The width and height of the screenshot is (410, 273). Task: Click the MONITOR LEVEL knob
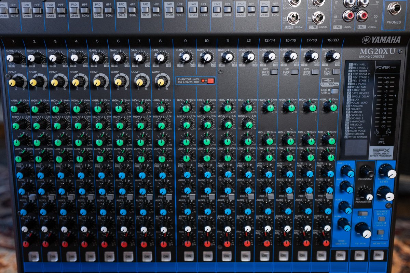click(x=387, y=170)
